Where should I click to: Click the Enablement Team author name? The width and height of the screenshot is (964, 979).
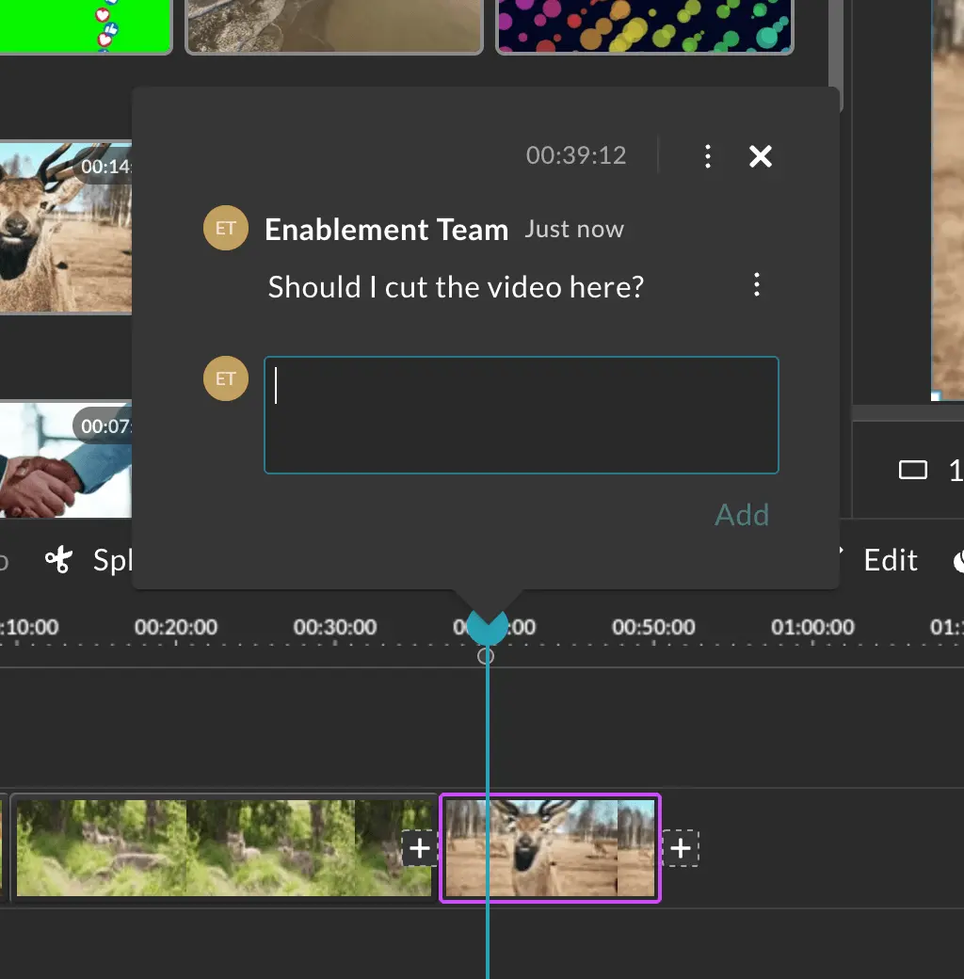click(387, 229)
